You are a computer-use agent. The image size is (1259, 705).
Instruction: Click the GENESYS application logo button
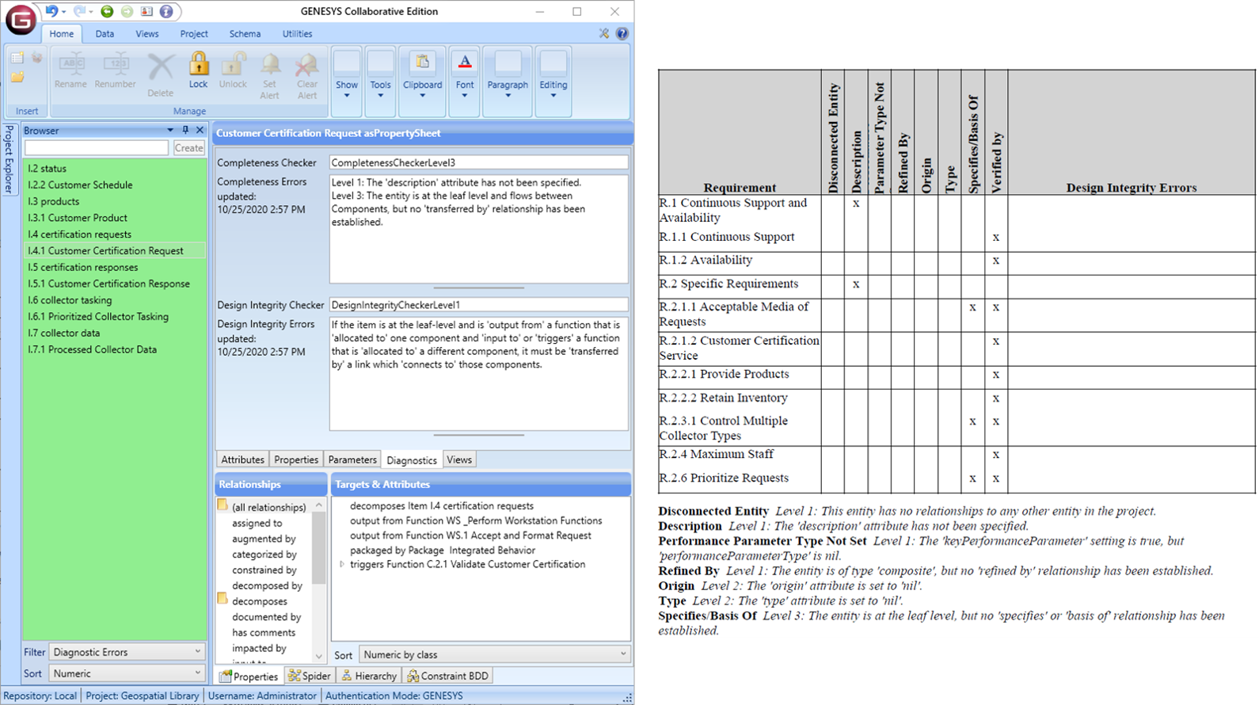click(x=20, y=19)
